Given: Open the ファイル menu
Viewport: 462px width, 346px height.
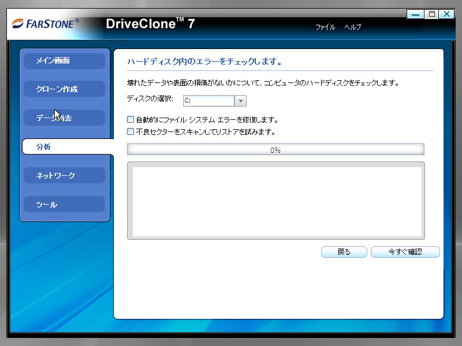Looking at the screenshot, I should pos(325,27).
